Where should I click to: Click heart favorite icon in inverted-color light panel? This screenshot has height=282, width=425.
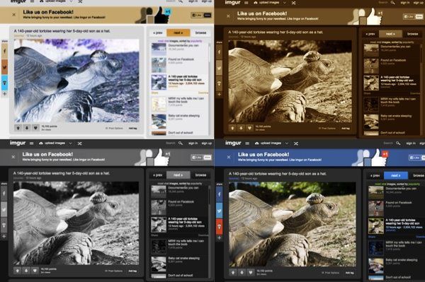tap(35, 128)
